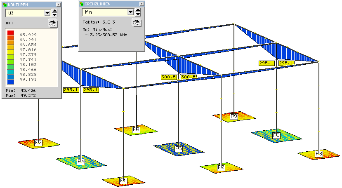This screenshot has width=342, height=188.
Task: Click foundation label F3
Action: pos(319,154)
